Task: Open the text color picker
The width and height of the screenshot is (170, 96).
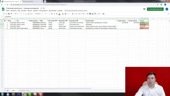Action: pos(59,14)
